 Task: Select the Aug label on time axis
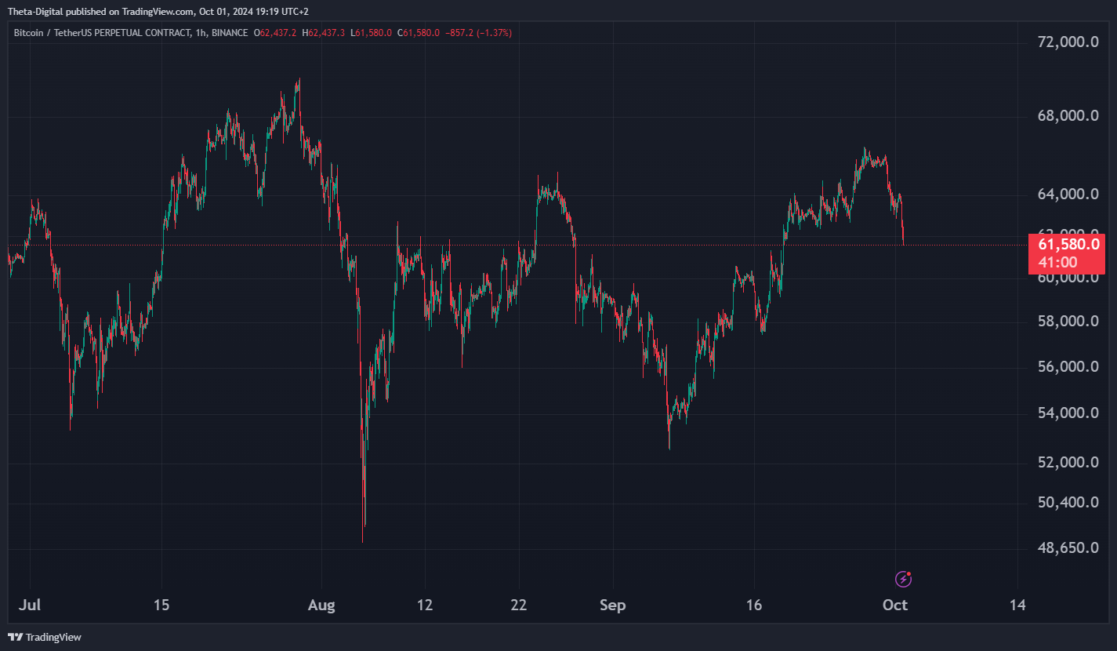coord(321,606)
